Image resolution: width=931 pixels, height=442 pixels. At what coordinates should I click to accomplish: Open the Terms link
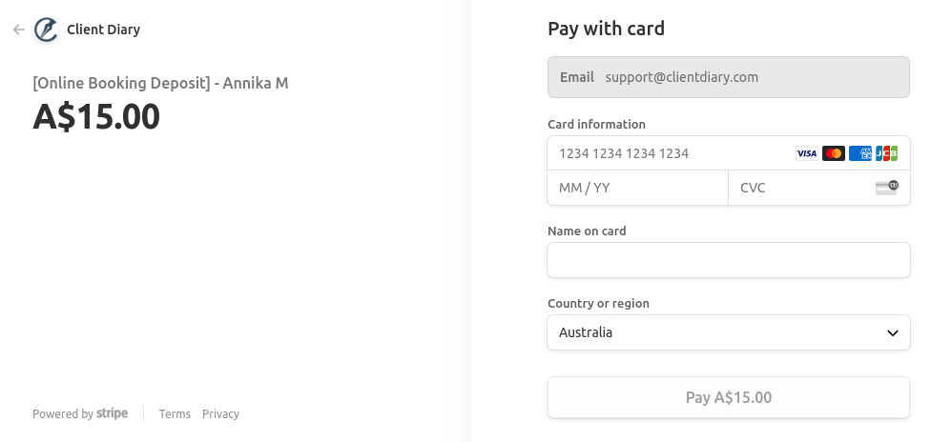[x=175, y=413]
